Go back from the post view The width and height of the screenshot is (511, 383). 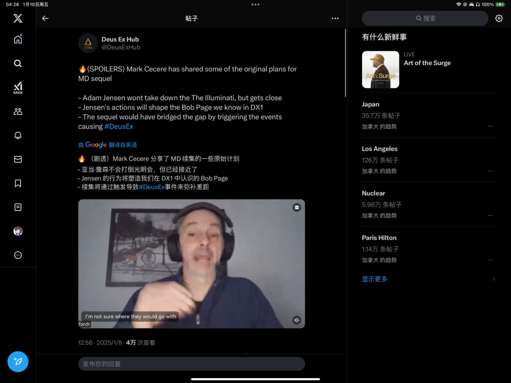45,18
